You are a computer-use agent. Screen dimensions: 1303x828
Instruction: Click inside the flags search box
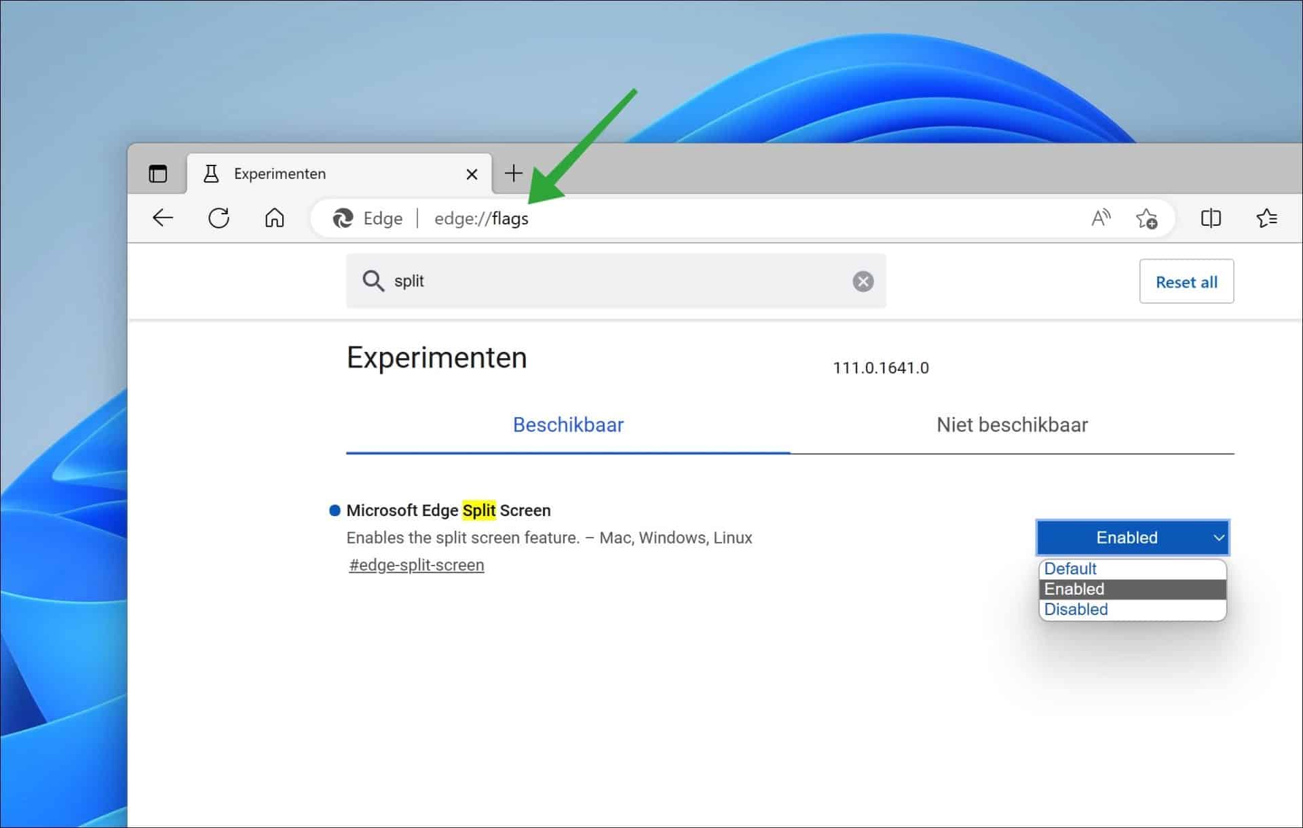611,281
